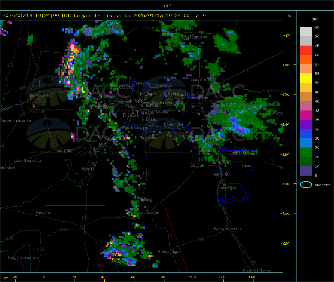Click the 'A_Villanueva' place label
334x282 pixels.
[x=194, y=37]
